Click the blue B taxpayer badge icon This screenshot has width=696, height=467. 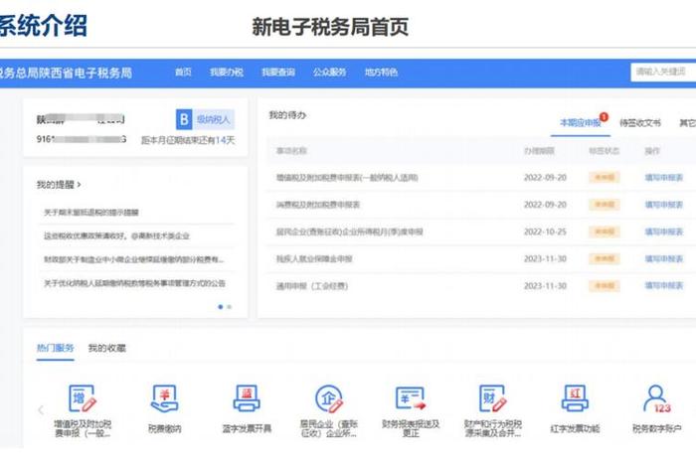click(184, 119)
